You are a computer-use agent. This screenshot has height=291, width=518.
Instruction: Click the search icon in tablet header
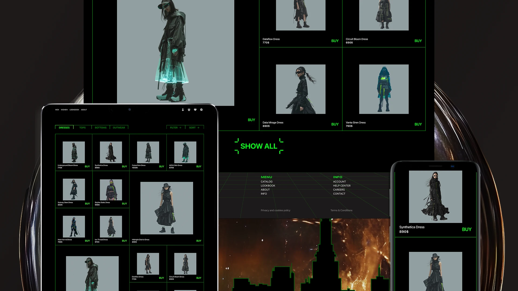(x=201, y=110)
